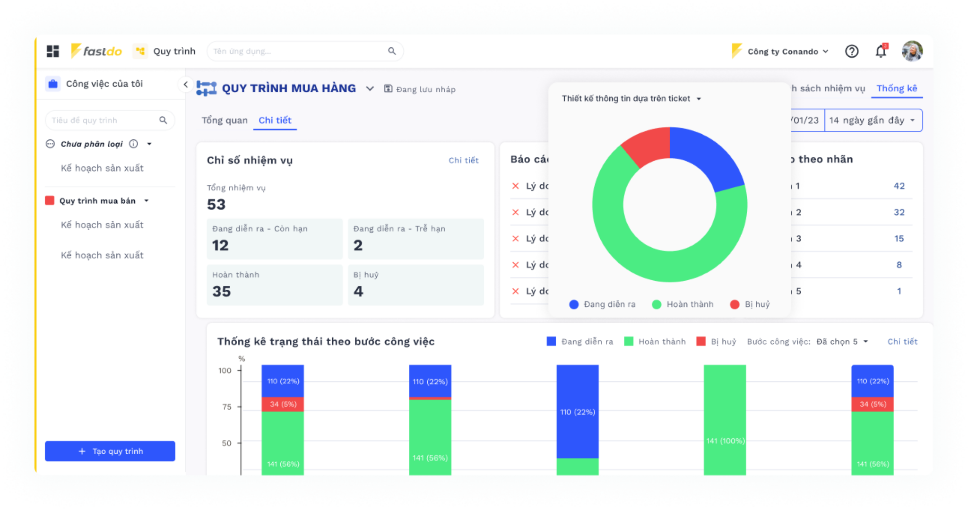Image resolution: width=968 pixels, height=510 pixels.
Task: Open the 14 ngày gần đây date range dropdown
Action: 873,120
